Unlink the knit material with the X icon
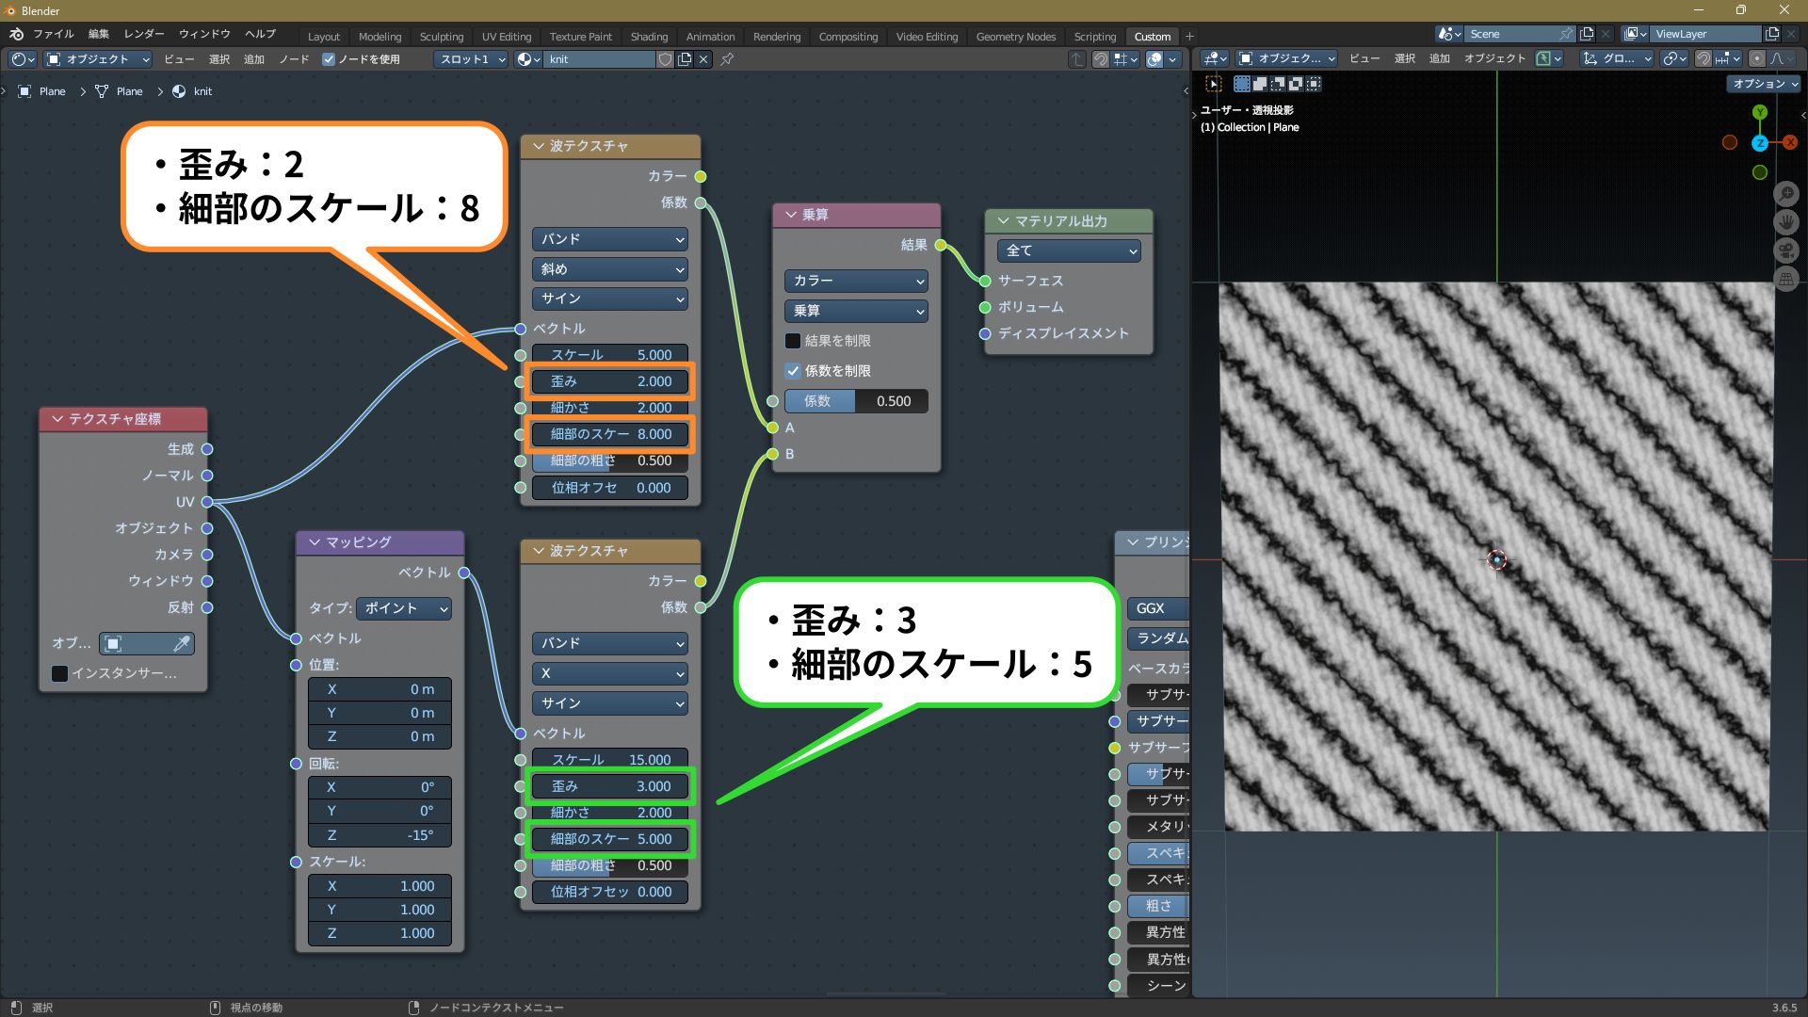 click(703, 59)
